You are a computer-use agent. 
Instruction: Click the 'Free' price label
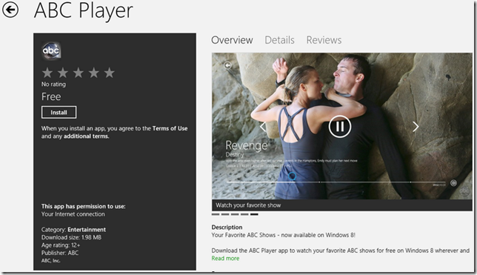pyautogui.click(x=51, y=97)
